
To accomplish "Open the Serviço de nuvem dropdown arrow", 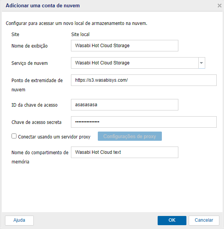I will [201, 63].
